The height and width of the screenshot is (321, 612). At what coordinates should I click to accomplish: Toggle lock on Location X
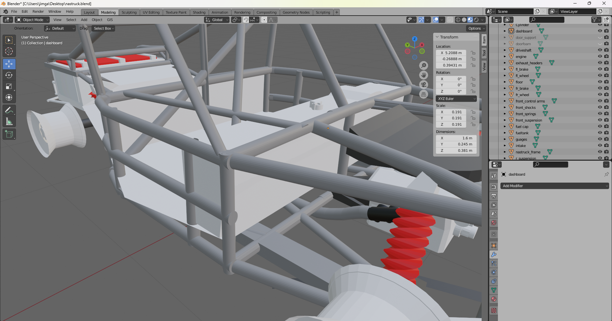coord(473,53)
